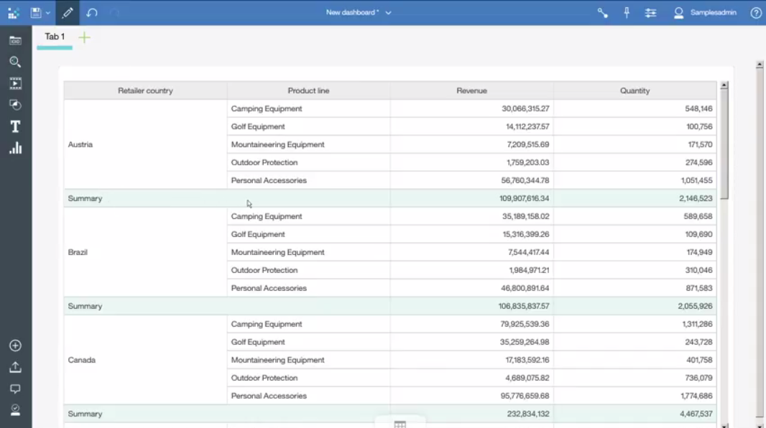Add a new tab with plus icon
766x428 pixels.
click(84, 37)
